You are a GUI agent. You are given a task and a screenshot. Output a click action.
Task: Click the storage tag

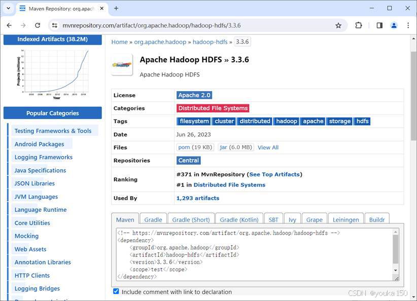click(x=339, y=121)
